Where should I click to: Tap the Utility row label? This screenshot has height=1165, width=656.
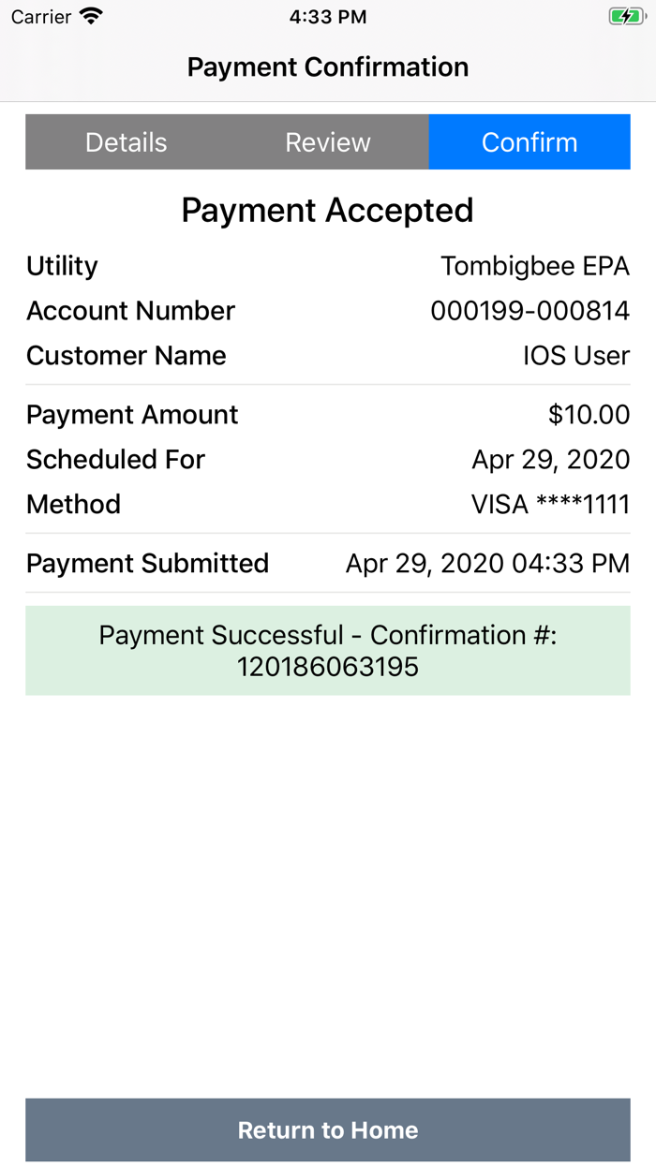pos(62,266)
